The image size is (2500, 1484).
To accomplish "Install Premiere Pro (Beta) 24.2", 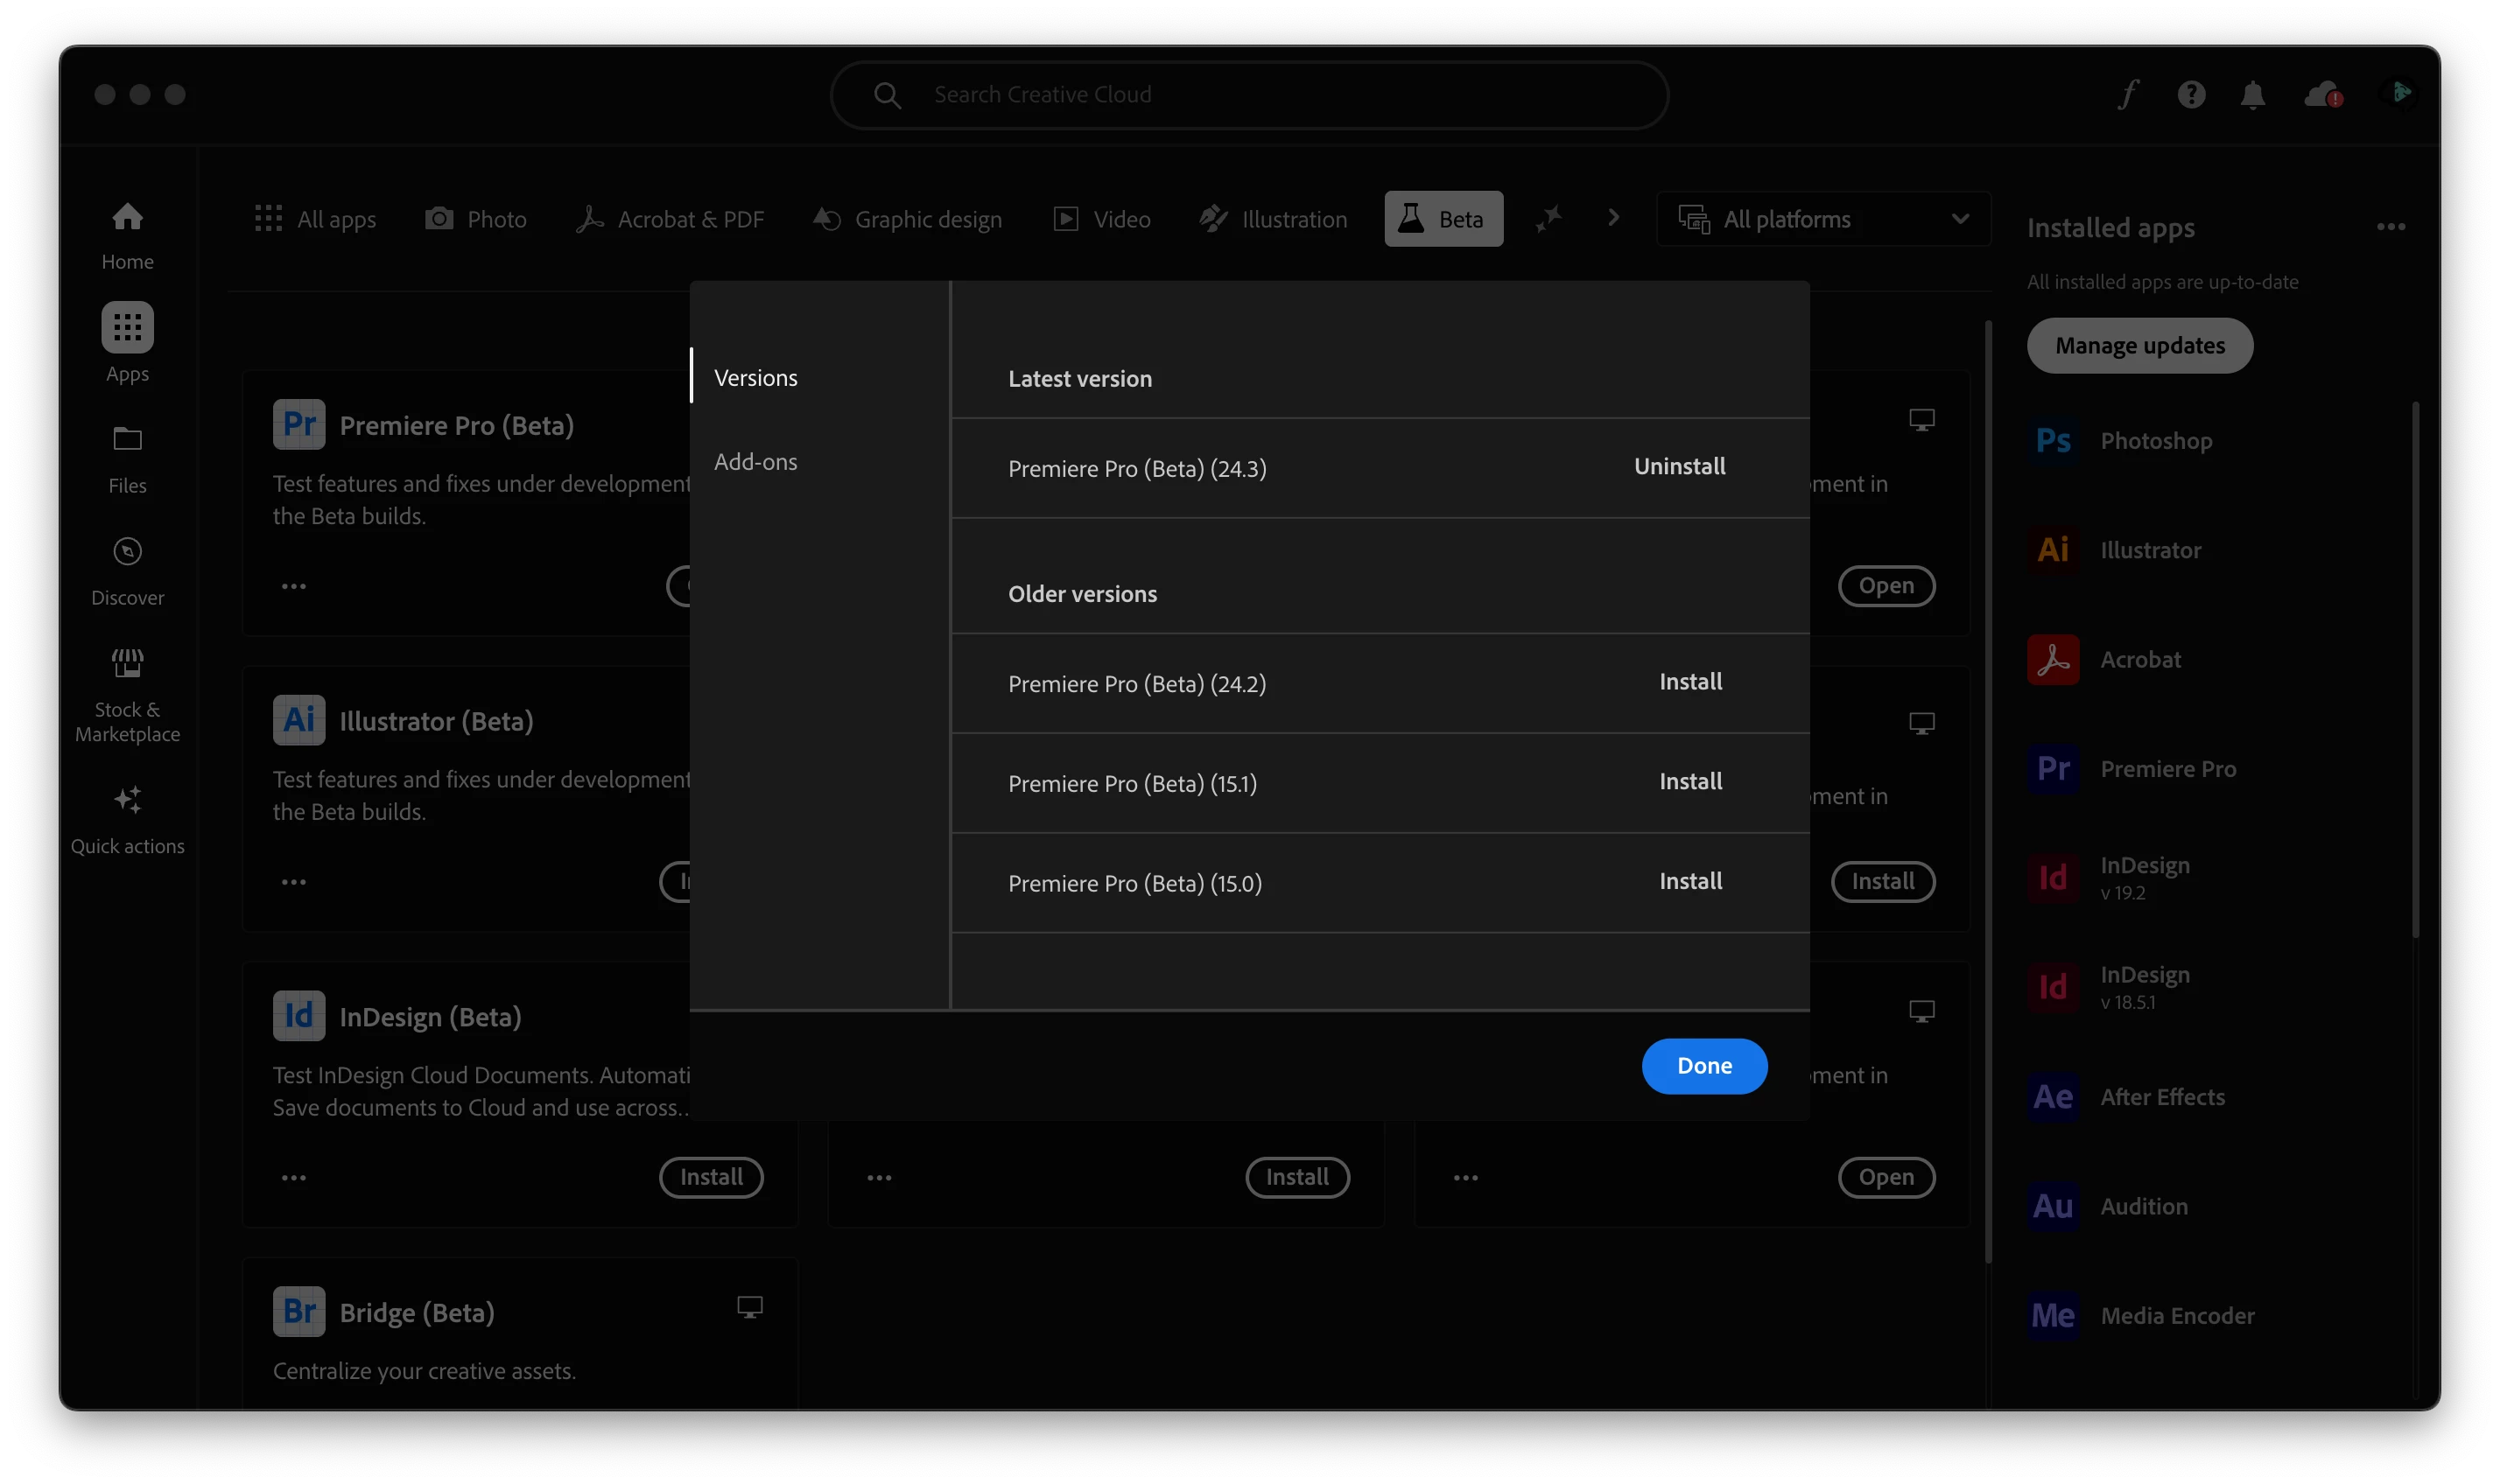I will (1689, 682).
